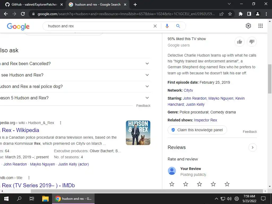Select the hudson and rex Google Search tab

click(97, 5)
